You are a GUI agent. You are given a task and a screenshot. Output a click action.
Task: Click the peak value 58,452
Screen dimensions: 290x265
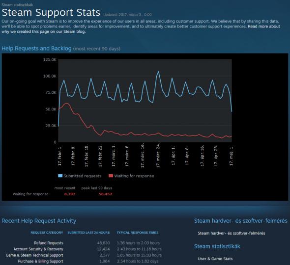point(105,194)
